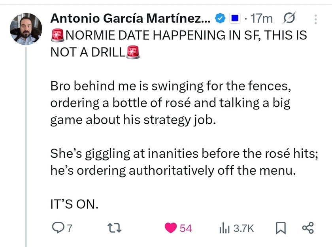Viewport: 332px width, 247px height.
Task: Share the post via the share icon
Action: [307, 228]
